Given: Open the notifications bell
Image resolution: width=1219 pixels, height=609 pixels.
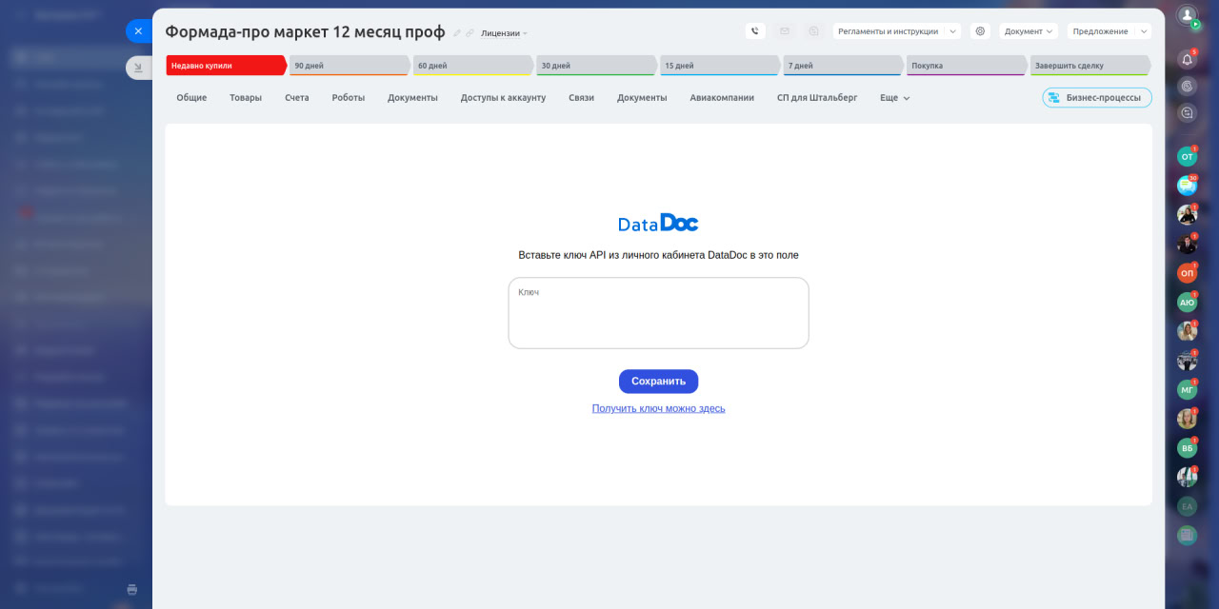Looking at the screenshot, I should point(1187,59).
